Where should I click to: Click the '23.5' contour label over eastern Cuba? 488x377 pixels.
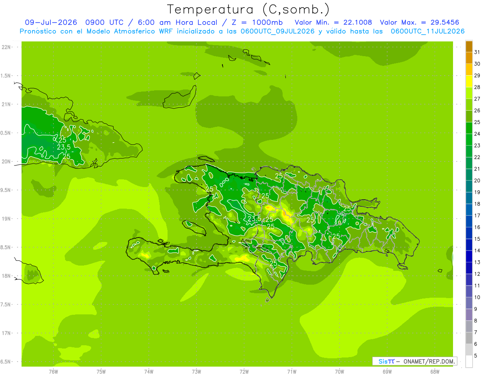click(x=64, y=147)
